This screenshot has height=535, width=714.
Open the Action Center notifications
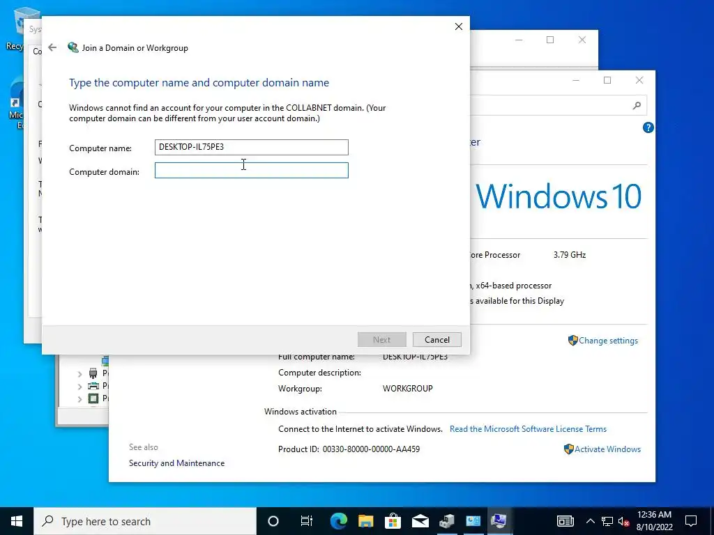(691, 521)
